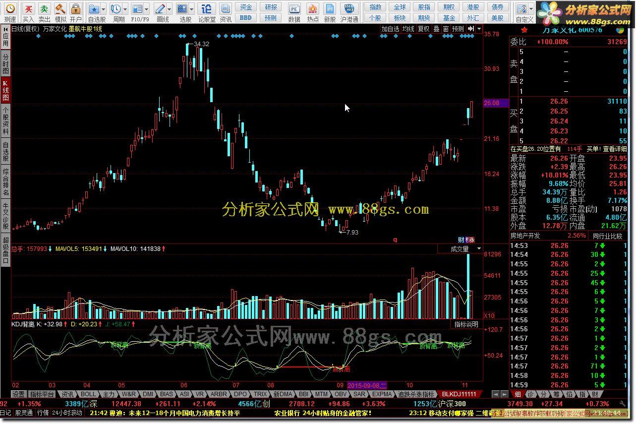Click the 研报 research report button
This screenshot has height=424, width=636.
point(271,7)
